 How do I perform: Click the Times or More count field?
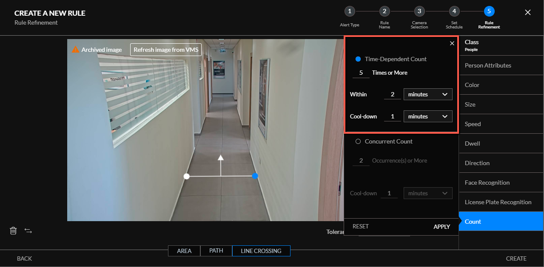[x=361, y=73]
